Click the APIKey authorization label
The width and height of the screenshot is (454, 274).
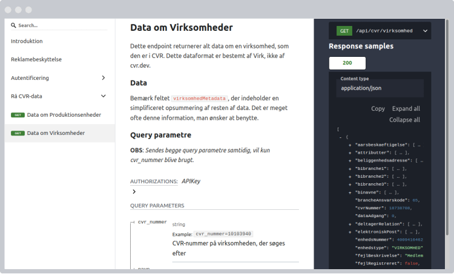point(191,181)
